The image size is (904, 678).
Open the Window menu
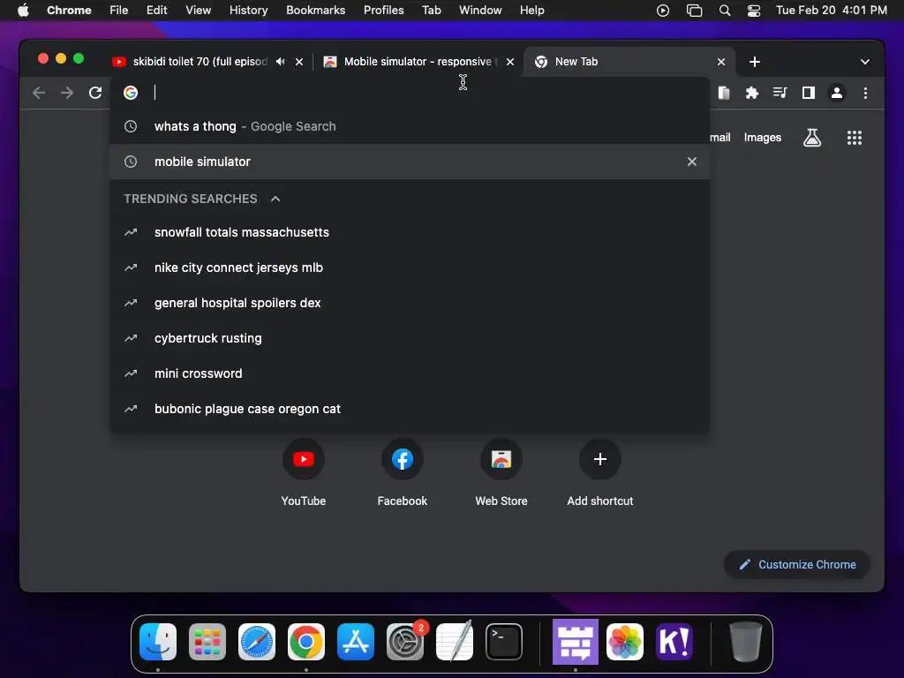pos(480,11)
